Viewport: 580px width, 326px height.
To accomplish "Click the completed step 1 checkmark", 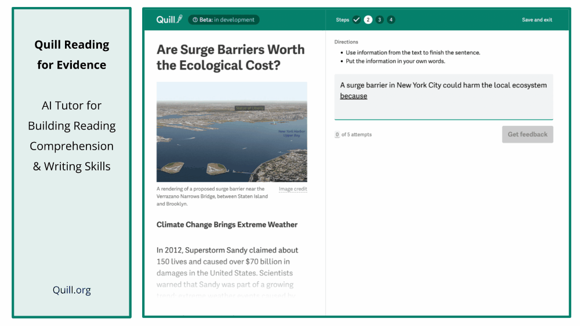I will (x=357, y=20).
